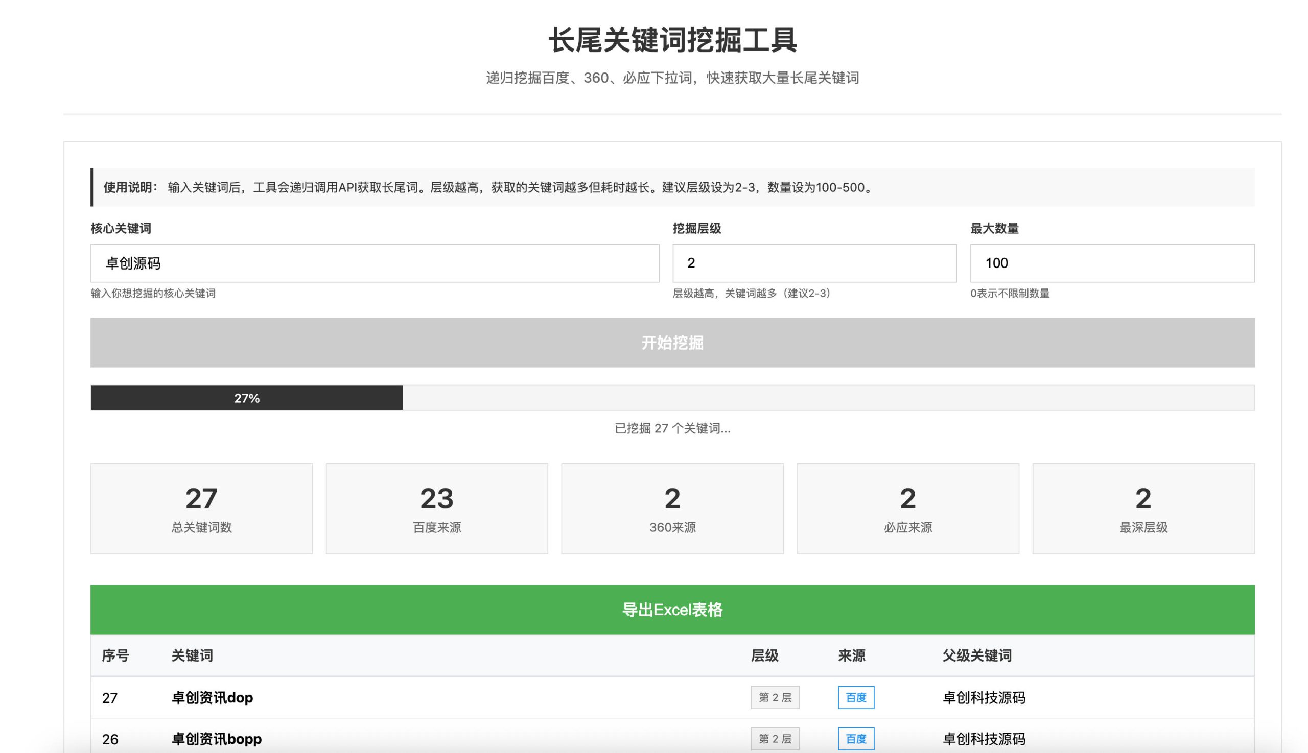The height and width of the screenshot is (753, 1308).
Task: Click parent keyword 卓创科技源码 in row 27
Action: [x=984, y=698]
